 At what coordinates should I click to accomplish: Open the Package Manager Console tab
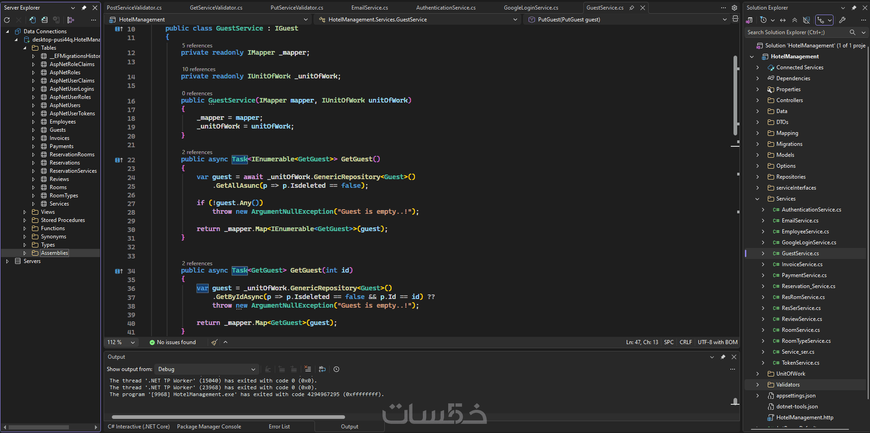pyautogui.click(x=209, y=427)
